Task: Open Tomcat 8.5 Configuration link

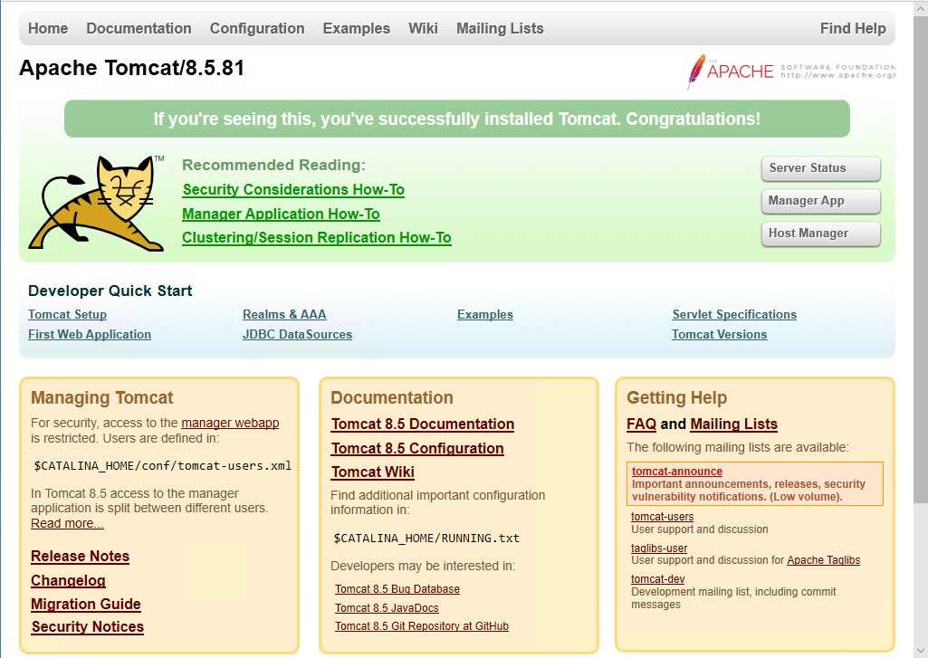Action: (418, 449)
